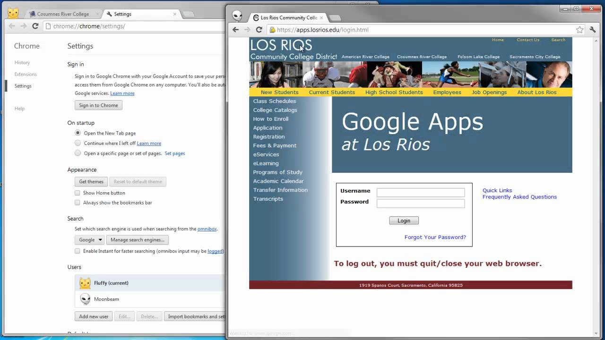This screenshot has height=340, width=605.
Task: Click Sign in to Chrome button
Action: coord(98,105)
